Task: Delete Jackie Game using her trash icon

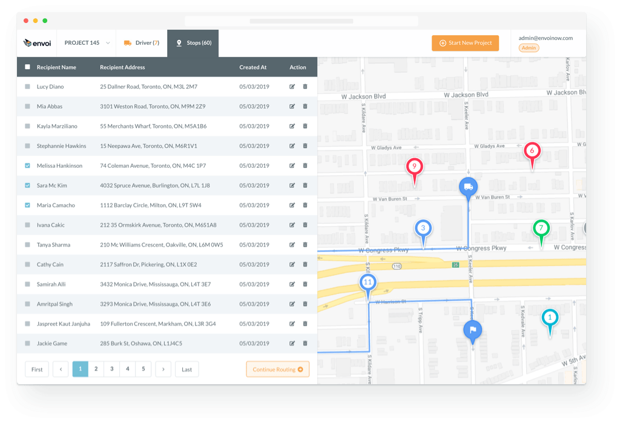Action: 305,344
